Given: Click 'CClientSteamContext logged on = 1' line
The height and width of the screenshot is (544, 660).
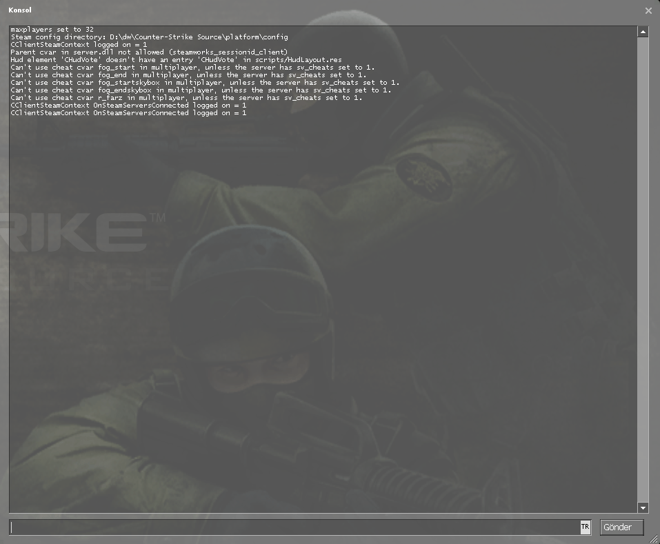Looking at the screenshot, I should (x=79, y=45).
